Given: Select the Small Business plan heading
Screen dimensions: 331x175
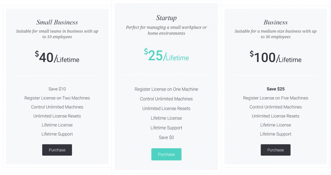Looking at the screenshot, I should point(57,22).
